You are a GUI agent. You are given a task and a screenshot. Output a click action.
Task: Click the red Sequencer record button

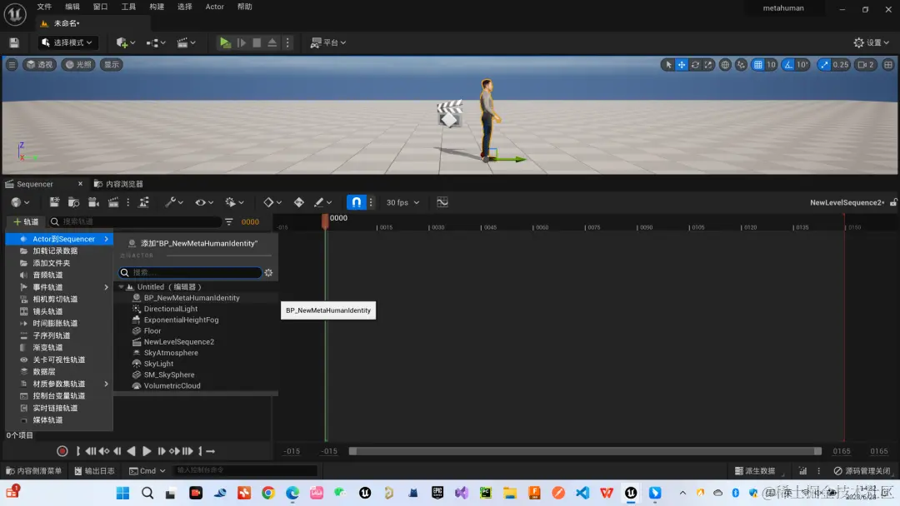coord(62,452)
